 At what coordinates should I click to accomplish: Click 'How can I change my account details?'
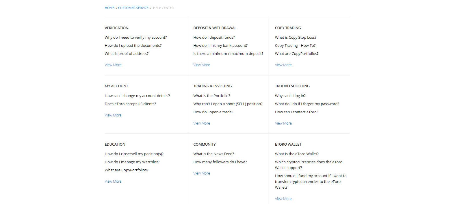click(137, 96)
